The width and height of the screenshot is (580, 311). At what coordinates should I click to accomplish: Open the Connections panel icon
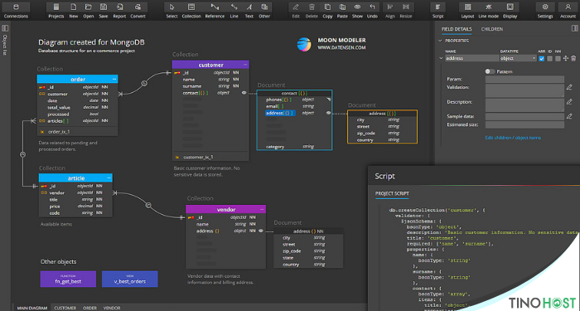16,7
